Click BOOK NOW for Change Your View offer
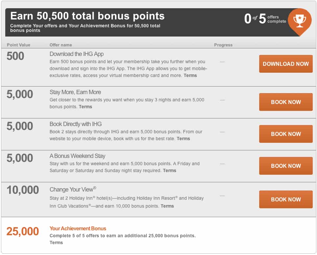This screenshot has height=255, width=317. tap(285, 199)
